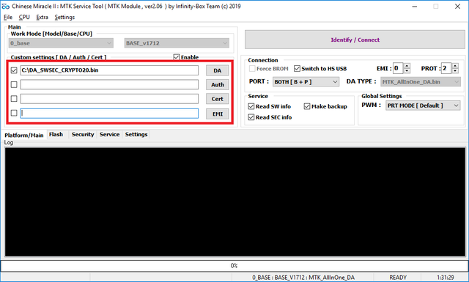Image resolution: width=469 pixels, height=282 pixels.
Task: Minimize the Chinese Miracle II window
Action: point(415,7)
